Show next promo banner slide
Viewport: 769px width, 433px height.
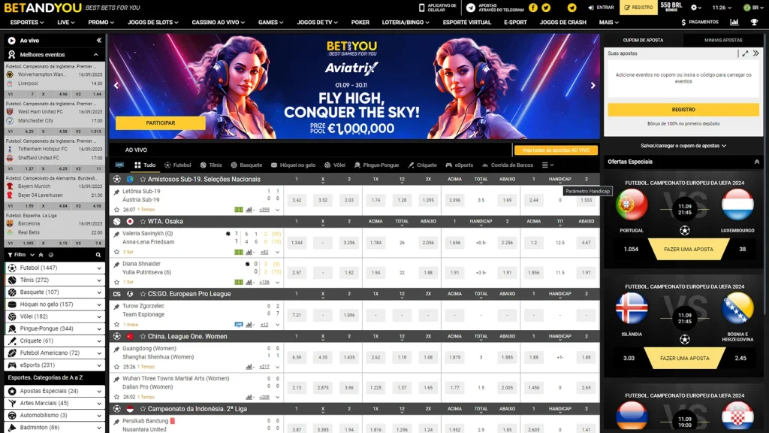(593, 86)
